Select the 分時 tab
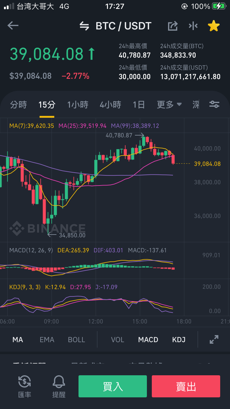Image resolution: width=230 pixels, height=409 pixels. [x=18, y=105]
